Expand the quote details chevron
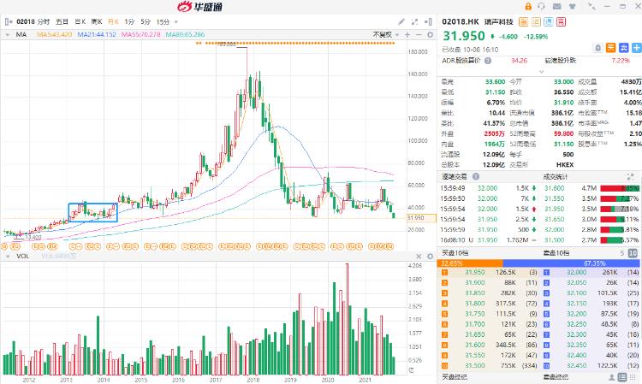Viewport: 642px width, 384px height. (541, 72)
